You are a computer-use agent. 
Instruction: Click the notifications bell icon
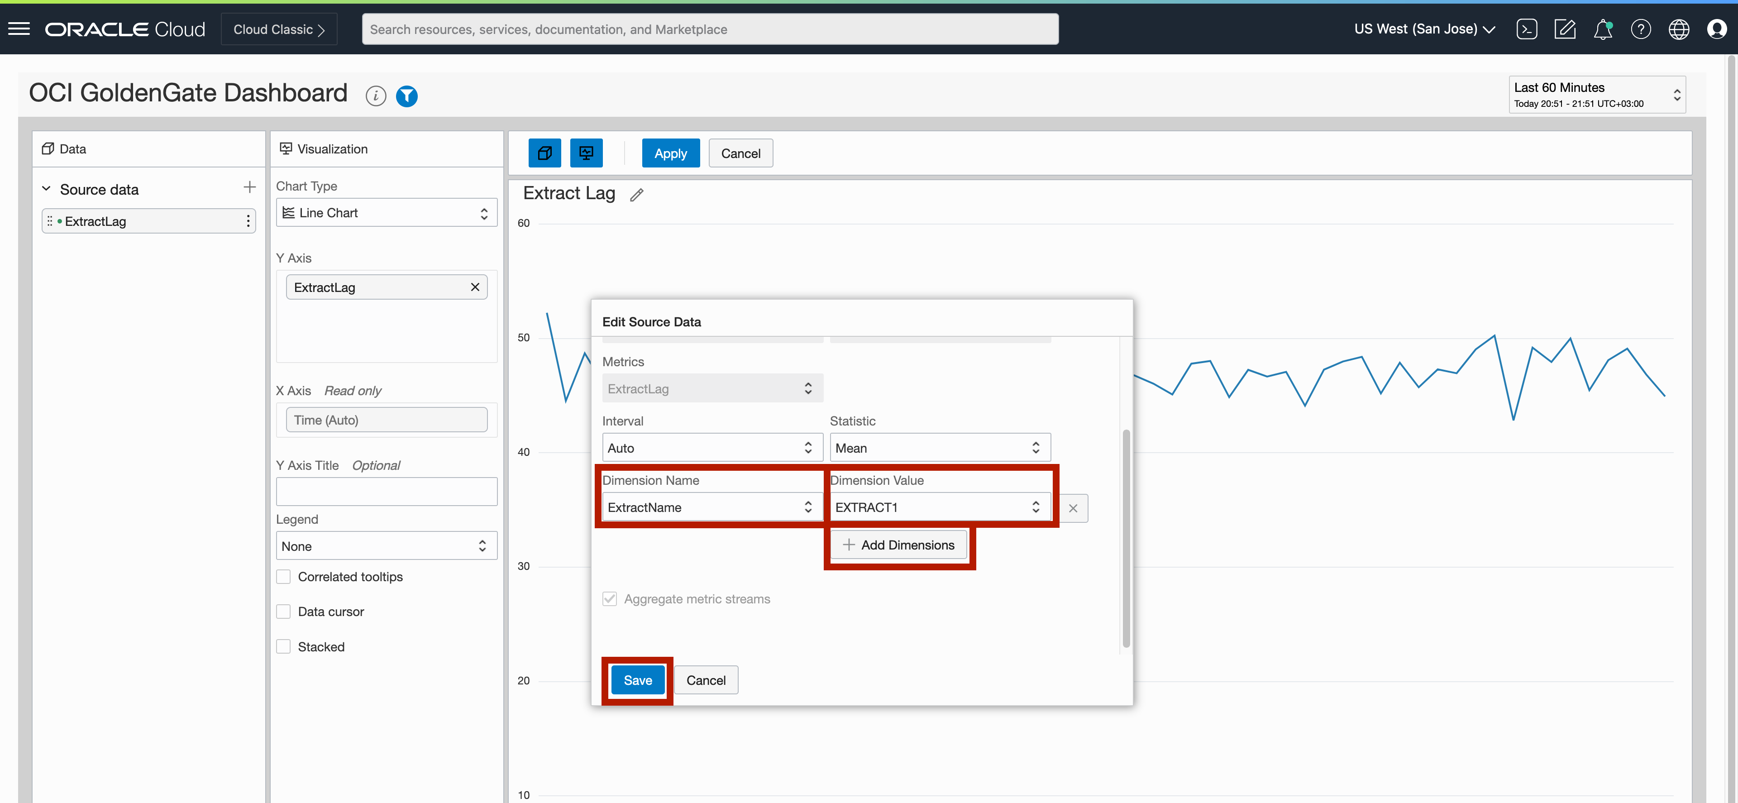pos(1602,29)
